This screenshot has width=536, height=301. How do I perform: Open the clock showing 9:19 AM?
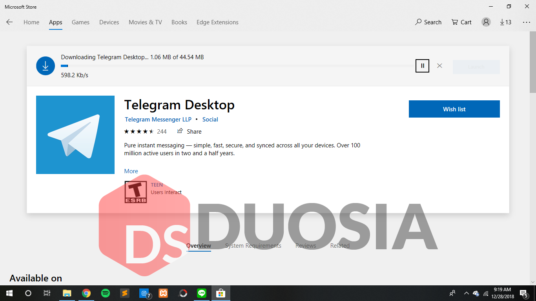pos(502,293)
